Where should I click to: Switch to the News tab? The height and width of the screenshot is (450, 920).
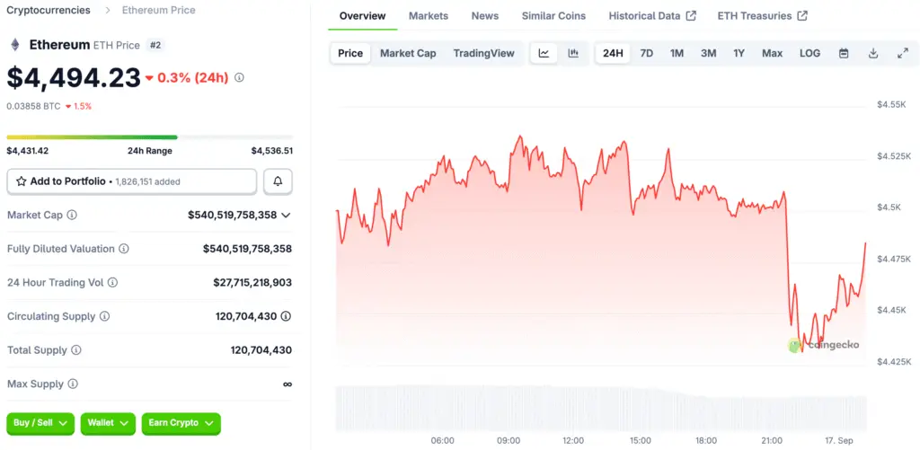click(484, 16)
